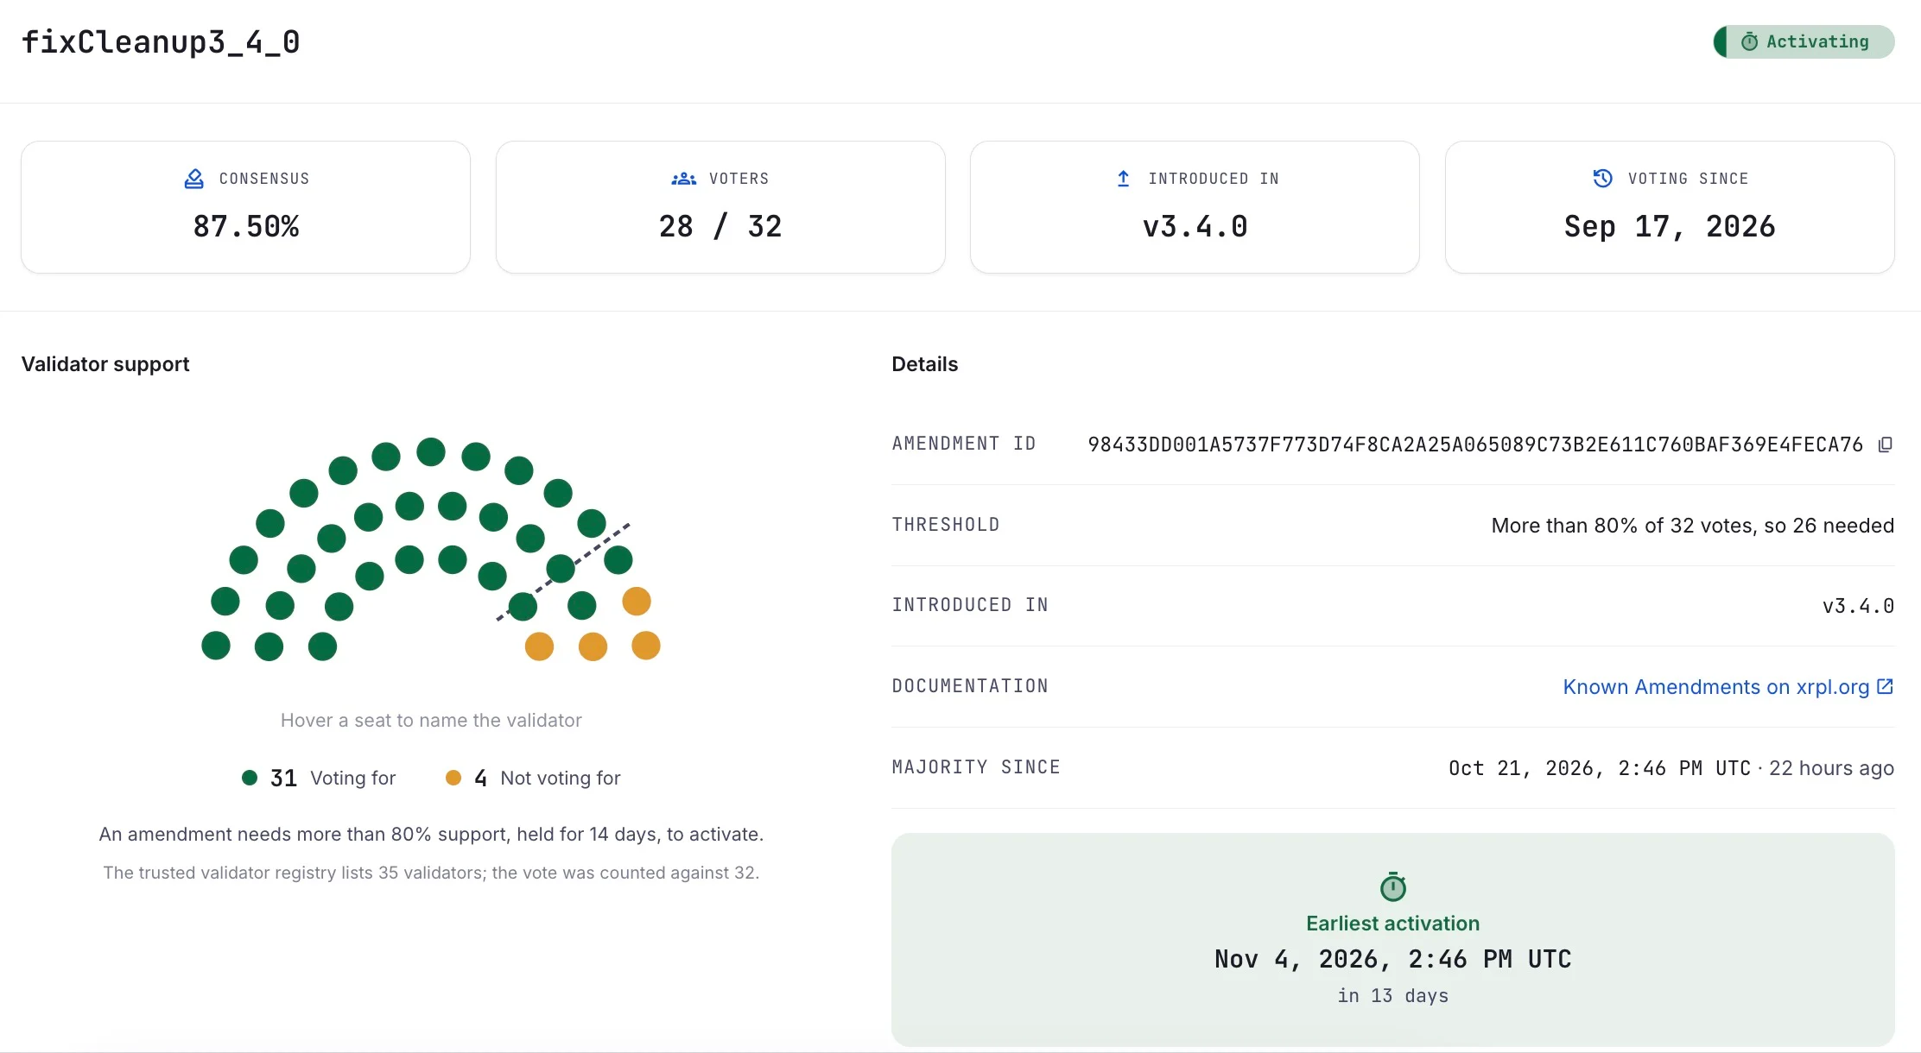This screenshot has width=1921, height=1053.
Task: Click the Sep 17, 2026 voting date
Action: coord(1669,226)
